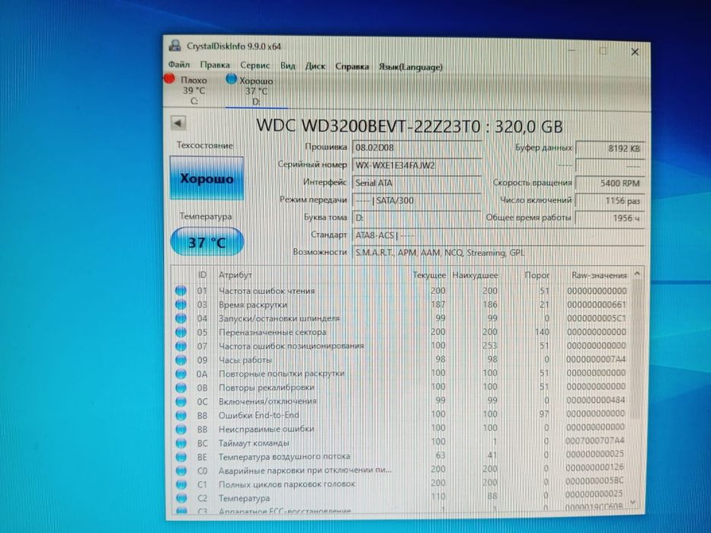The image size is (711, 533).
Task: Click the Атрибут column header
Action: click(x=235, y=275)
